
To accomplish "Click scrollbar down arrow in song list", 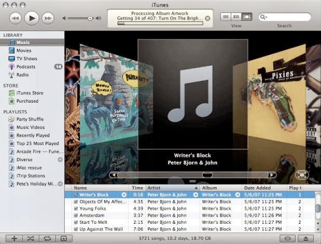I will click(x=318, y=229).
